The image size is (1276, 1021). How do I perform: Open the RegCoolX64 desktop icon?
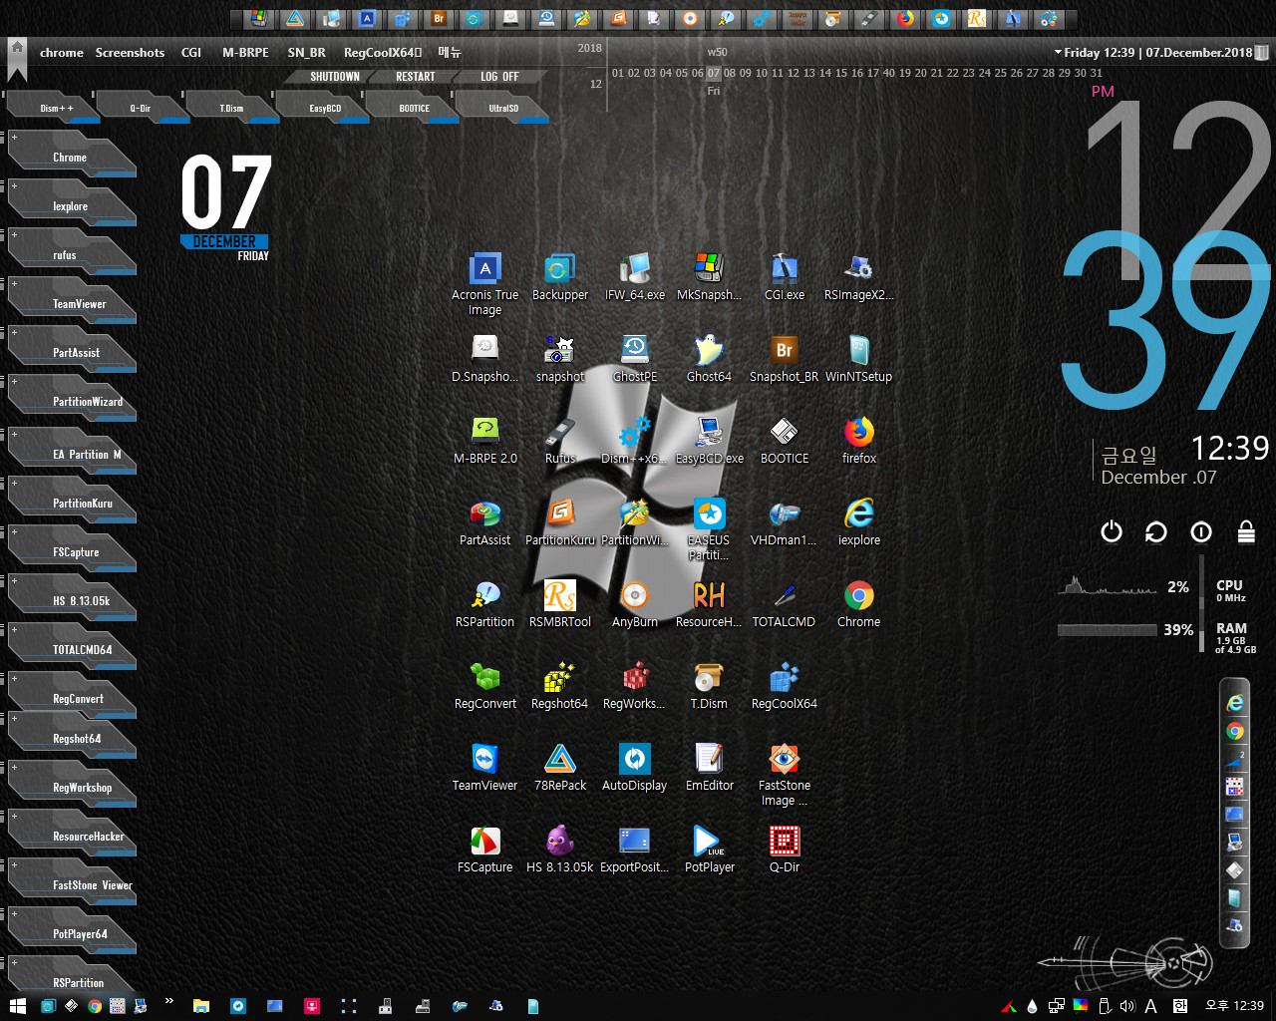click(785, 686)
